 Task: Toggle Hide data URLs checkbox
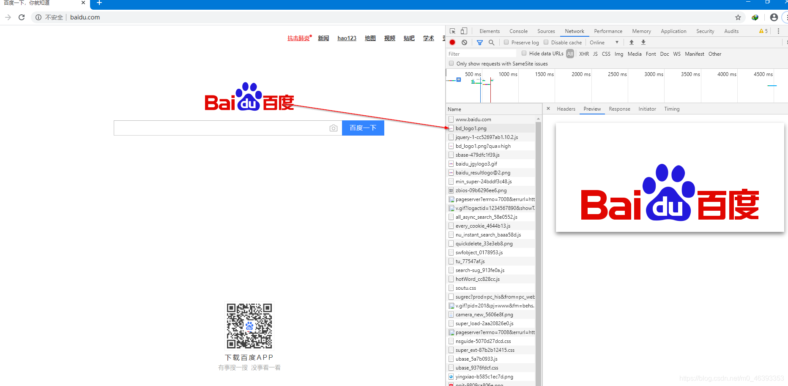pos(524,53)
